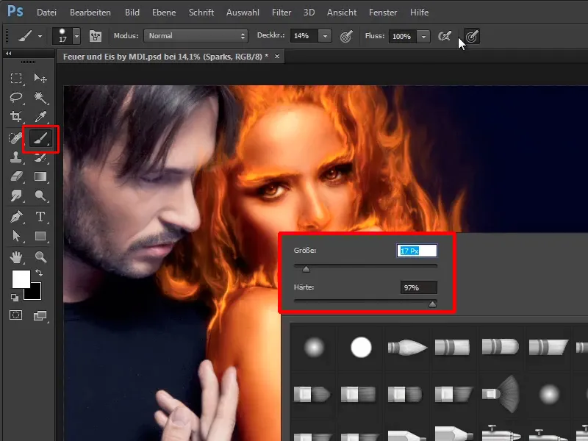Reset default foreground and background colors

click(x=14, y=298)
